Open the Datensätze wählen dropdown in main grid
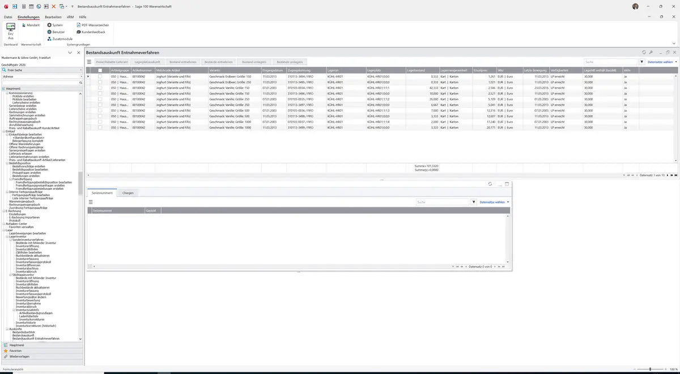 pos(662,62)
